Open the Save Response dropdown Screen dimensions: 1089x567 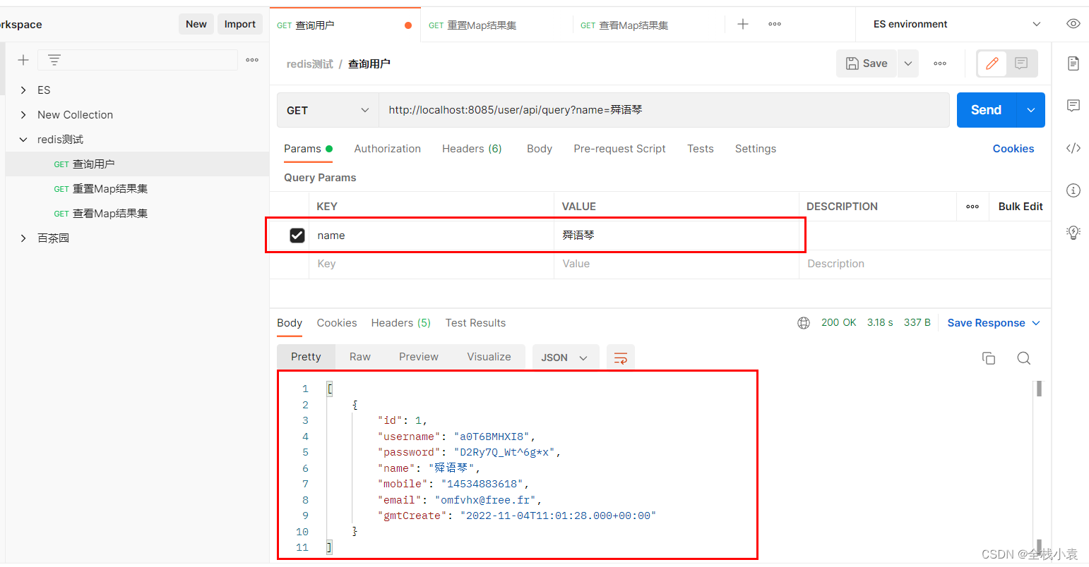[x=994, y=323]
